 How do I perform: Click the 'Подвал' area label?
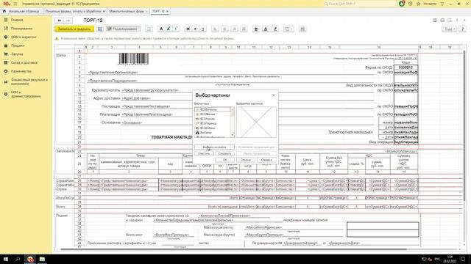62,216
